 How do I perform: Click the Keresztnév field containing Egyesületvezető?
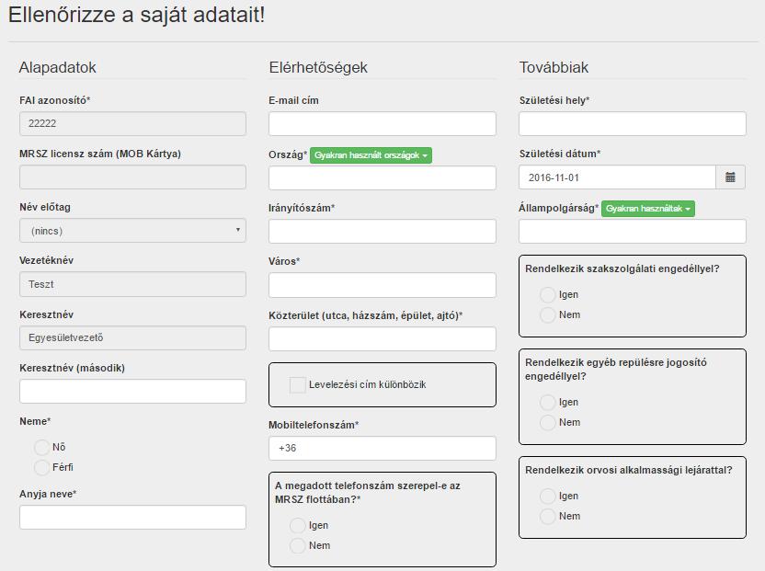pyautogui.click(x=132, y=337)
